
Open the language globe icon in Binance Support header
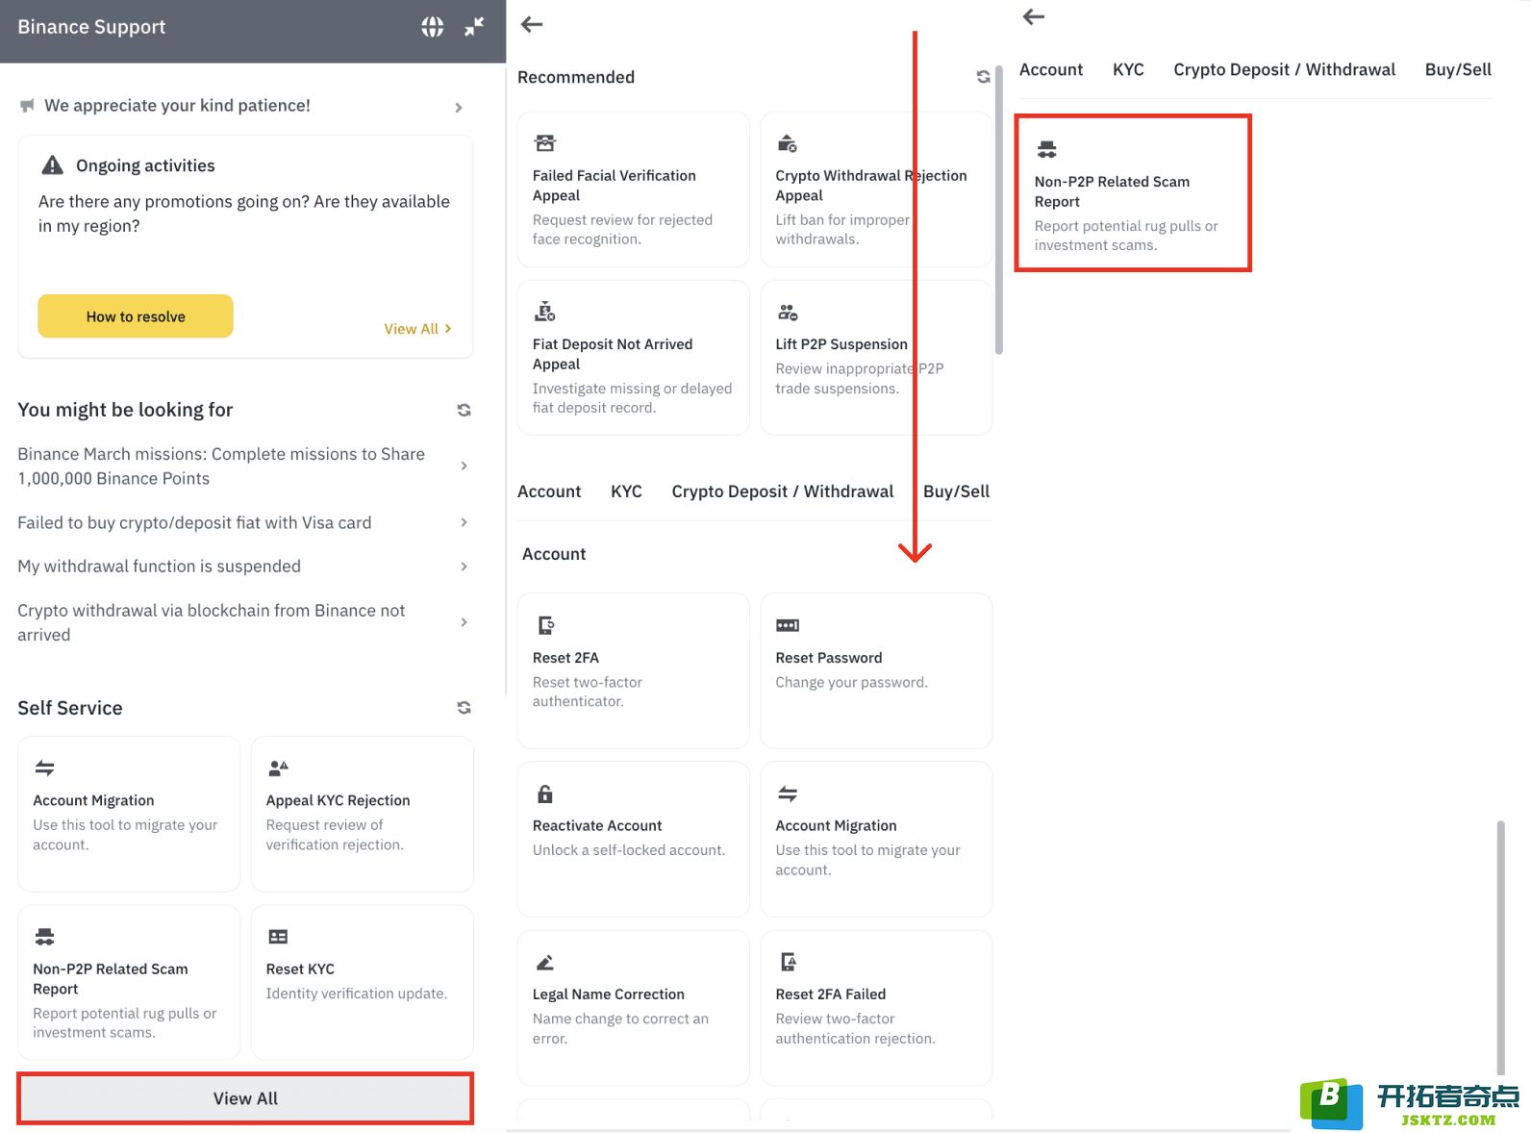(x=433, y=27)
